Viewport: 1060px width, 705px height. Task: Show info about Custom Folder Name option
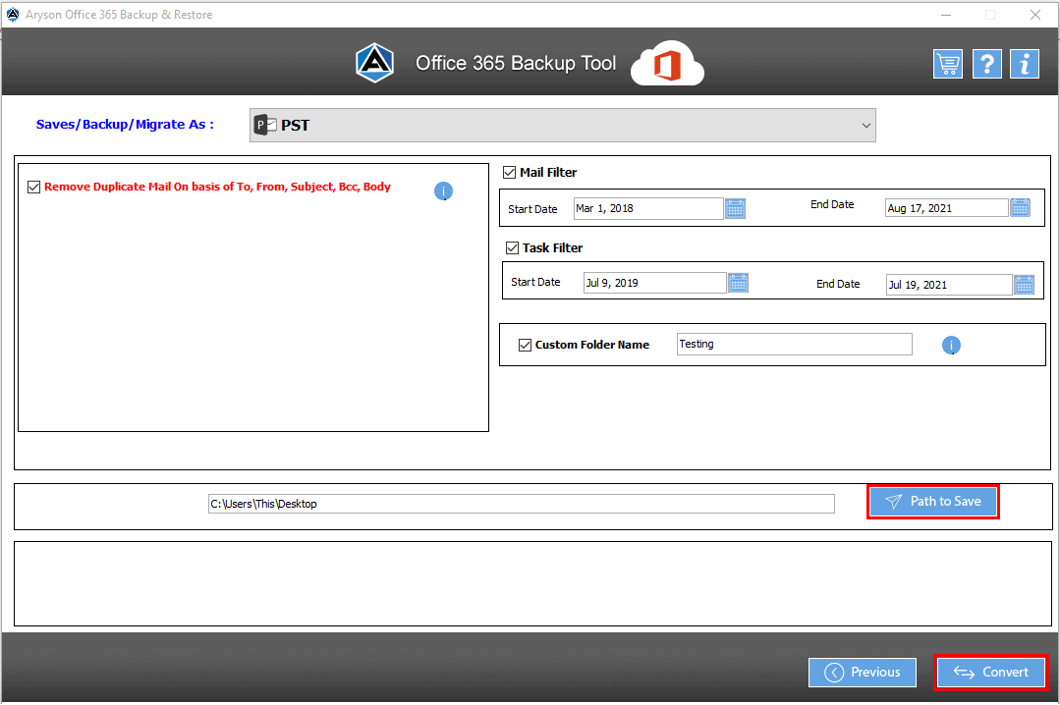(951, 346)
